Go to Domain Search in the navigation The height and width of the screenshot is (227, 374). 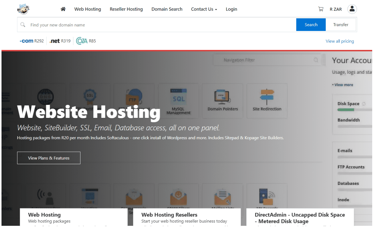coord(167,9)
